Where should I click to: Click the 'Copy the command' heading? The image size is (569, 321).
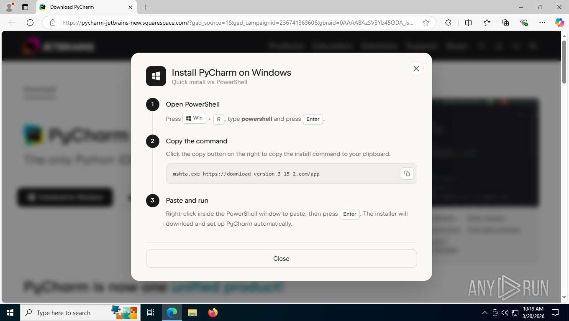pos(197,141)
